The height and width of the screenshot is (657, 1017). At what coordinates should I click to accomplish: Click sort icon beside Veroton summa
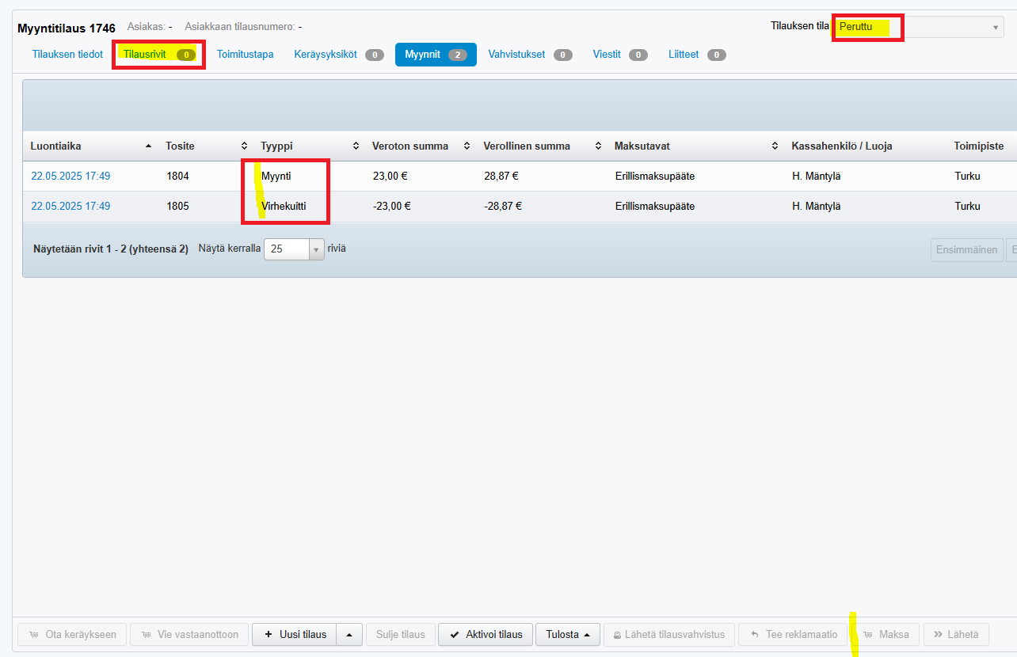tap(467, 146)
